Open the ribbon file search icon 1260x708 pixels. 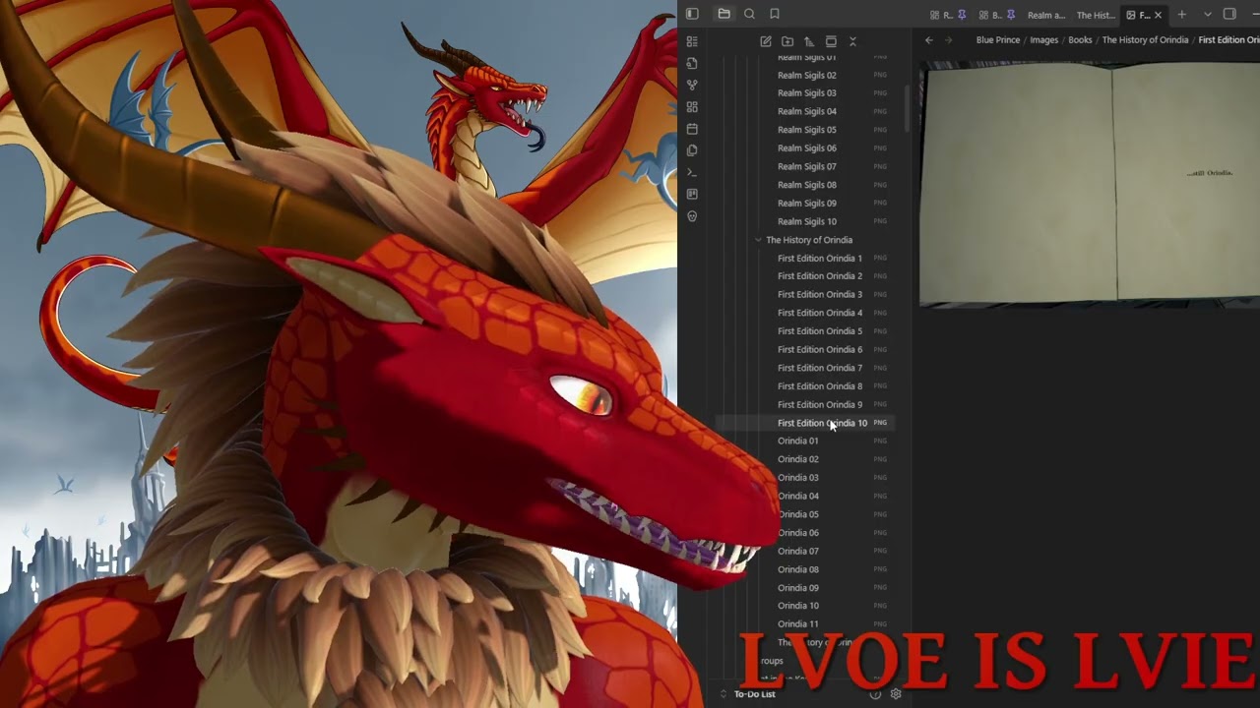(x=692, y=63)
